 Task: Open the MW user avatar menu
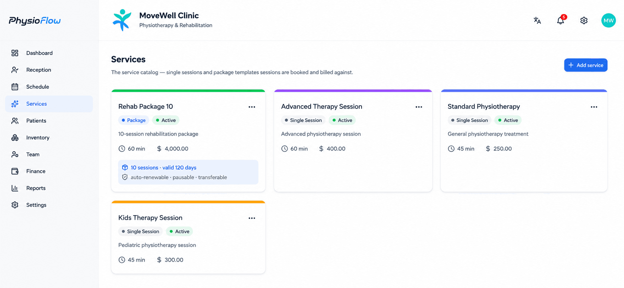(608, 21)
